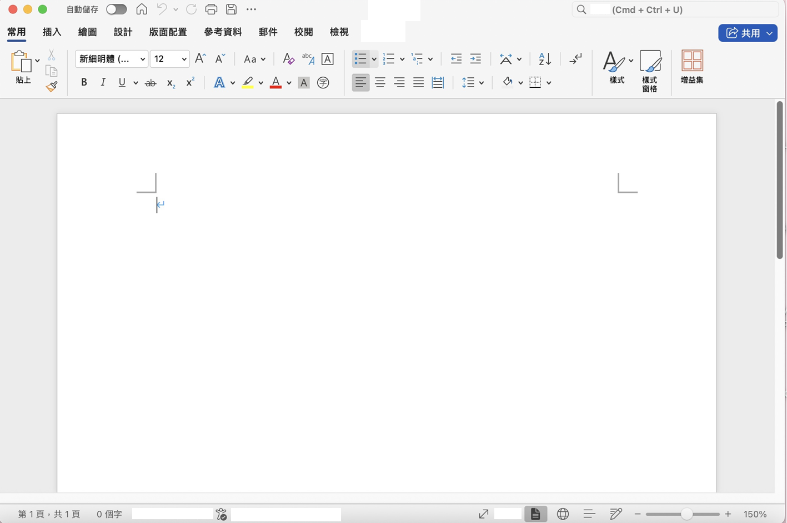Click the increase indent icon
The image size is (787, 523).
point(475,58)
